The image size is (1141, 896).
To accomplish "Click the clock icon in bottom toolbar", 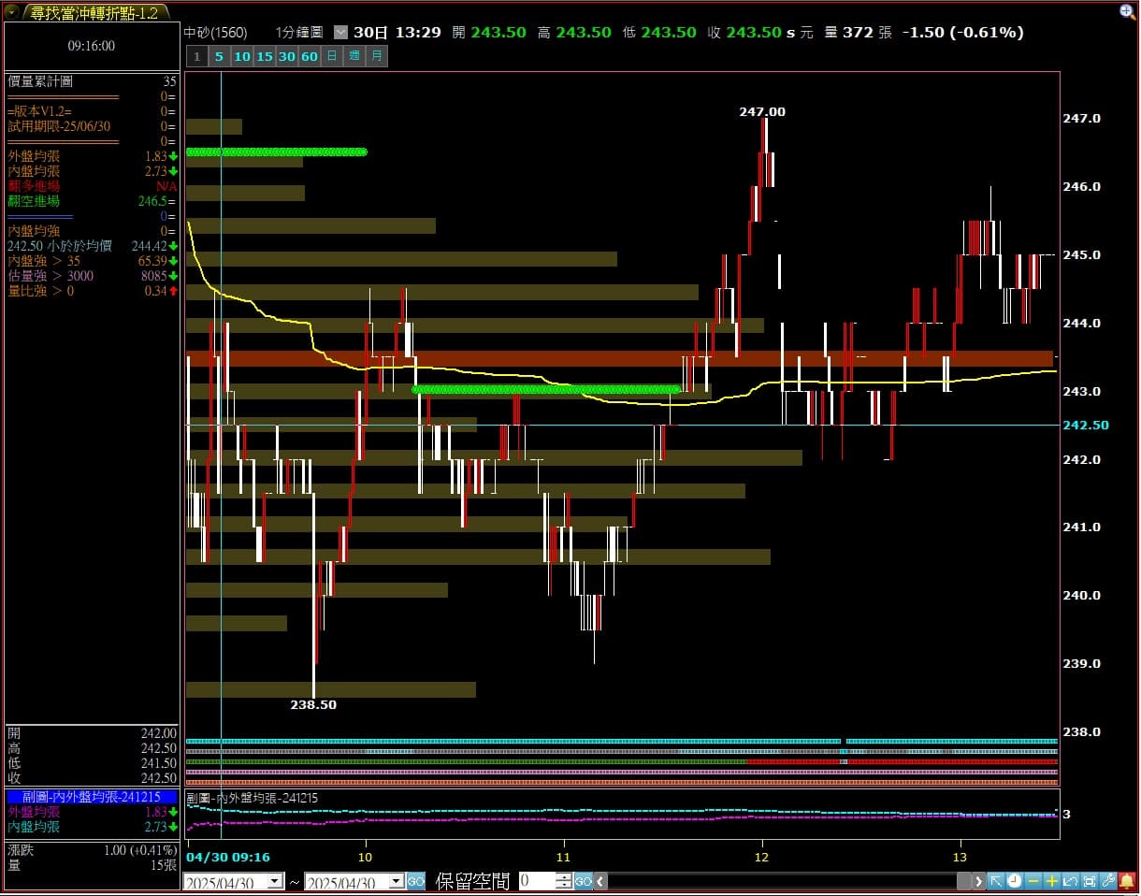I will point(1015,881).
